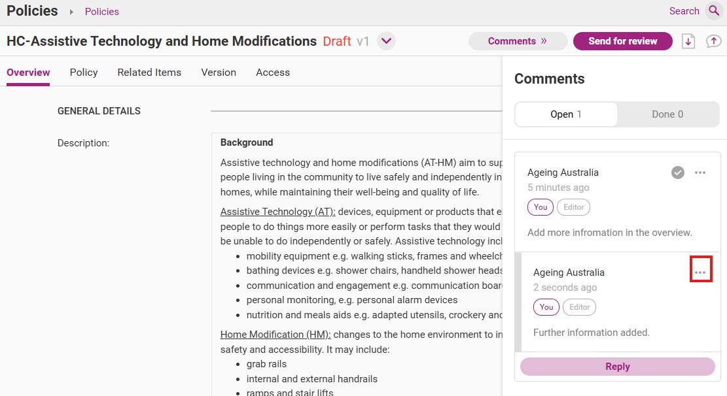This screenshot has height=396, width=727.
Task: Click the Reply button
Action: click(617, 367)
